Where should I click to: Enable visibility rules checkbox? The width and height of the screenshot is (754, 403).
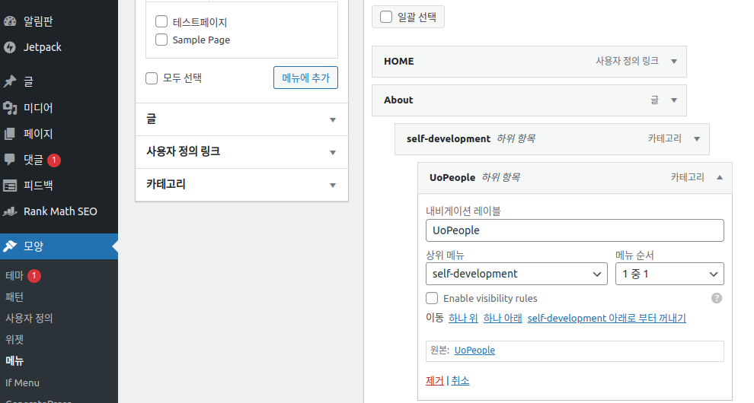point(432,298)
